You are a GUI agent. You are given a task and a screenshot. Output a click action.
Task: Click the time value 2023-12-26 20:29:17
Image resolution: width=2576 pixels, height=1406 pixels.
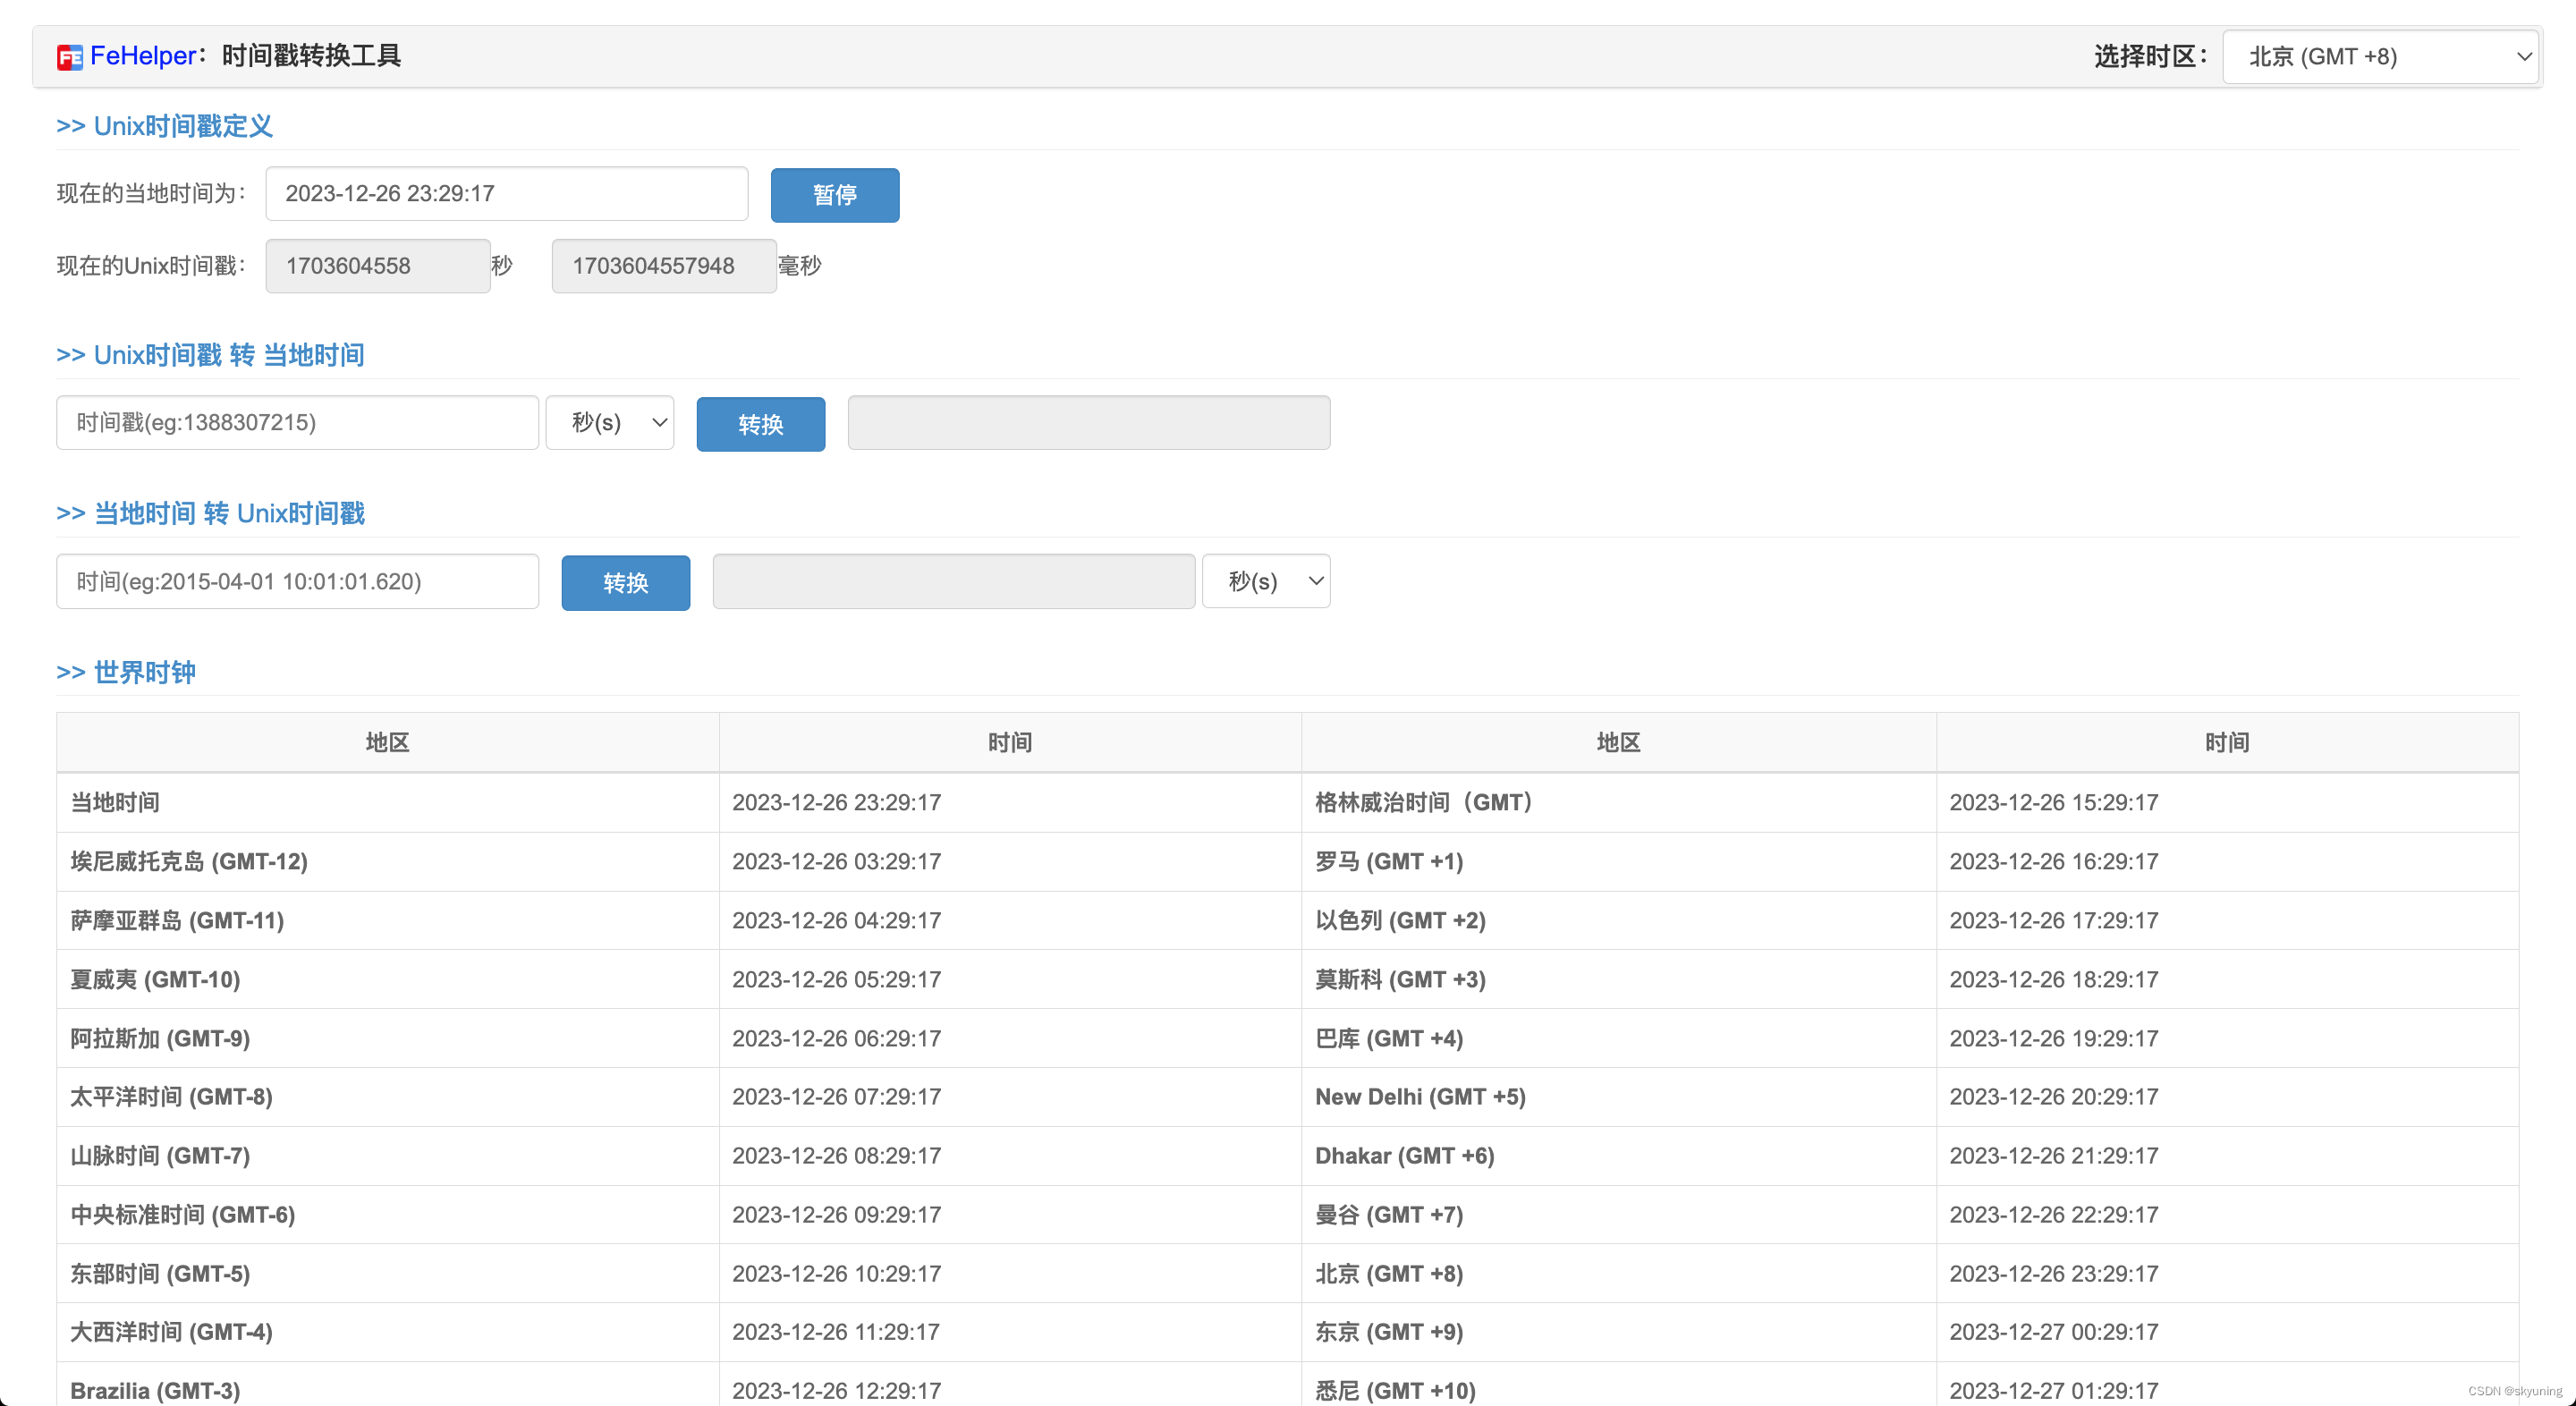(2054, 1097)
